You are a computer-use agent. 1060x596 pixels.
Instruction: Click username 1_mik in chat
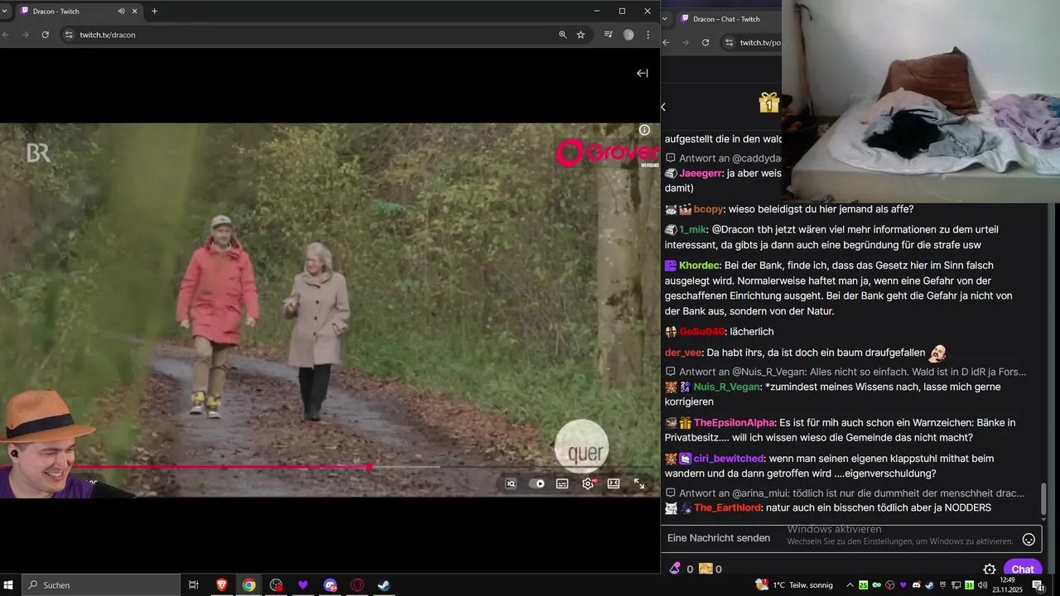coord(693,229)
